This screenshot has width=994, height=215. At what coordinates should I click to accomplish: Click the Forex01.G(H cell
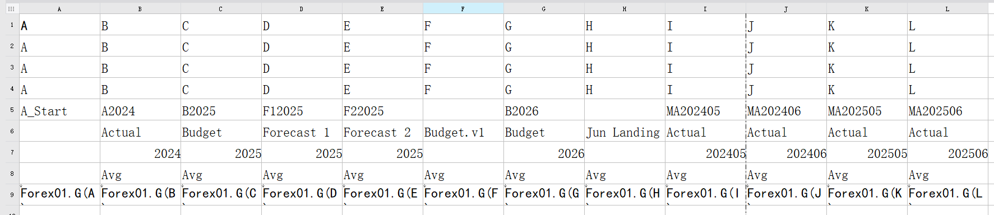point(625,194)
